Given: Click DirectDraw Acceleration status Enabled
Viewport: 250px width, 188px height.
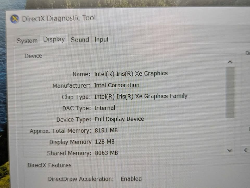Looking at the screenshot, I should (131, 179).
